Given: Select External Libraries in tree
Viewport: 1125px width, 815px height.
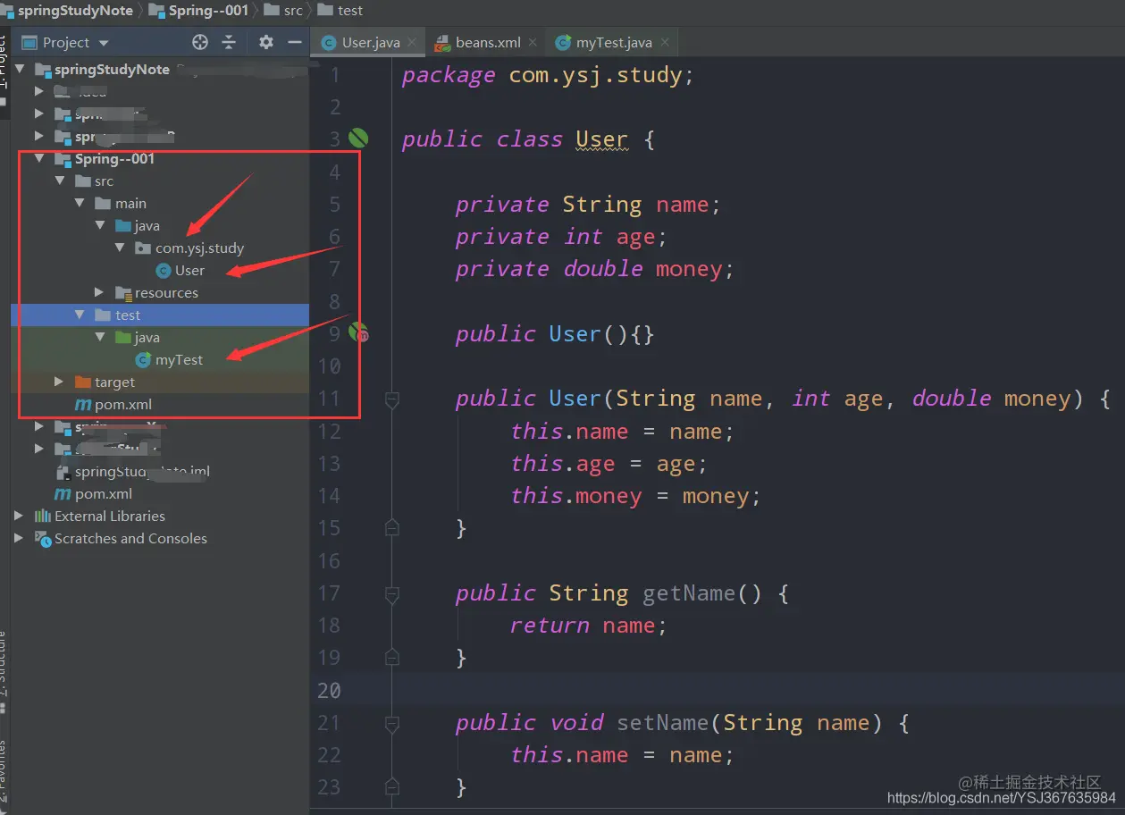Looking at the screenshot, I should coord(110,516).
